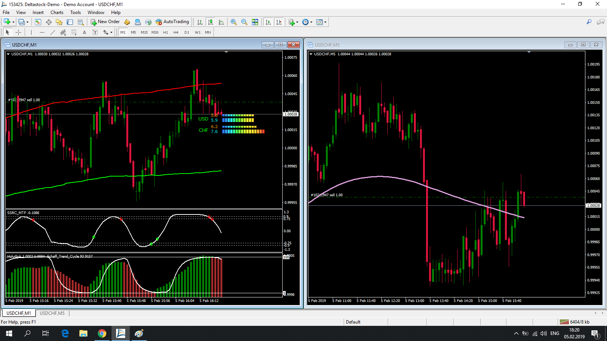The image size is (607, 341).
Task: Click the New Order button
Action: 105,22
